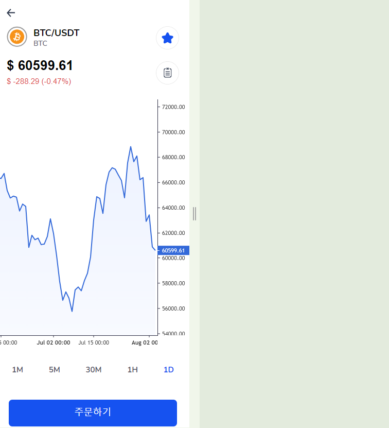Click the 60599.61 current price label on axis
Image resolution: width=389 pixels, height=428 pixels.
(173, 250)
